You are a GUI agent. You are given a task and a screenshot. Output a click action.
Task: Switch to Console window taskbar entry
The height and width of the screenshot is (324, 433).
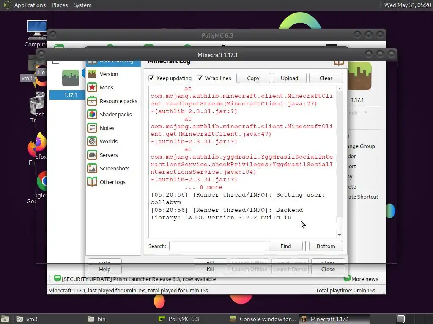coord(263,319)
